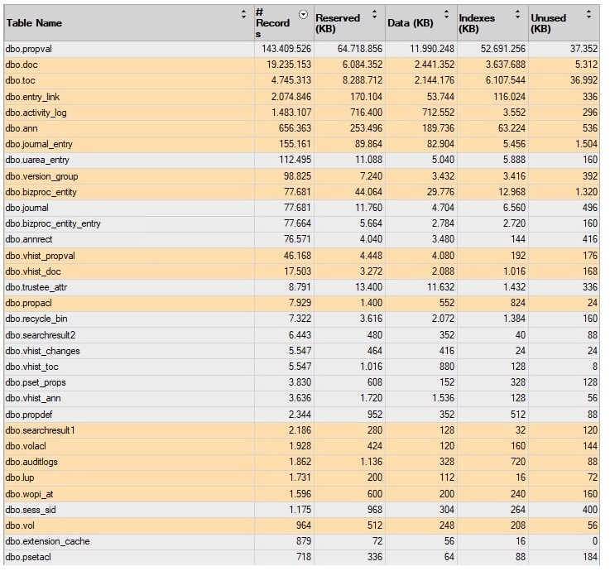
Task: Toggle sort arrows on Reserved (KB) column
Action: (374, 14)
